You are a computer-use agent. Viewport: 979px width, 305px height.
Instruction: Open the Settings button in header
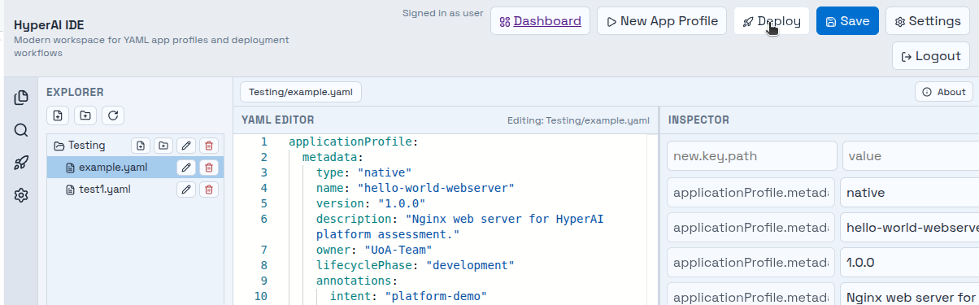pos(928,21)
